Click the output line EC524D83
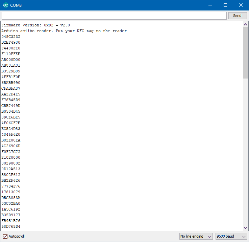Viewport: 249px width, 242px height. tap(11, 129)
